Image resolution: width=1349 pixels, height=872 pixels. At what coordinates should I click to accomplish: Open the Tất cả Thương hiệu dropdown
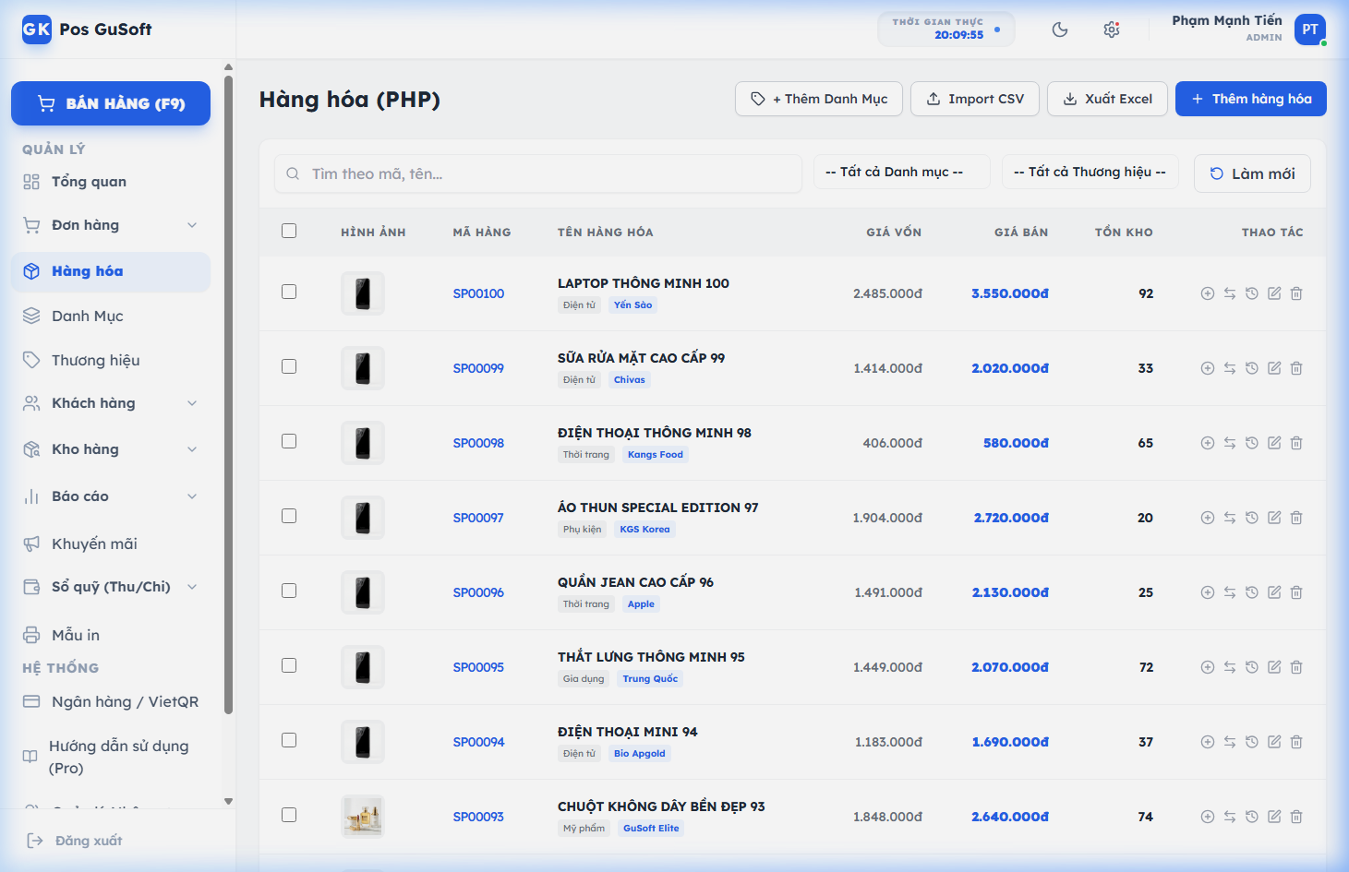[1090, 172]
